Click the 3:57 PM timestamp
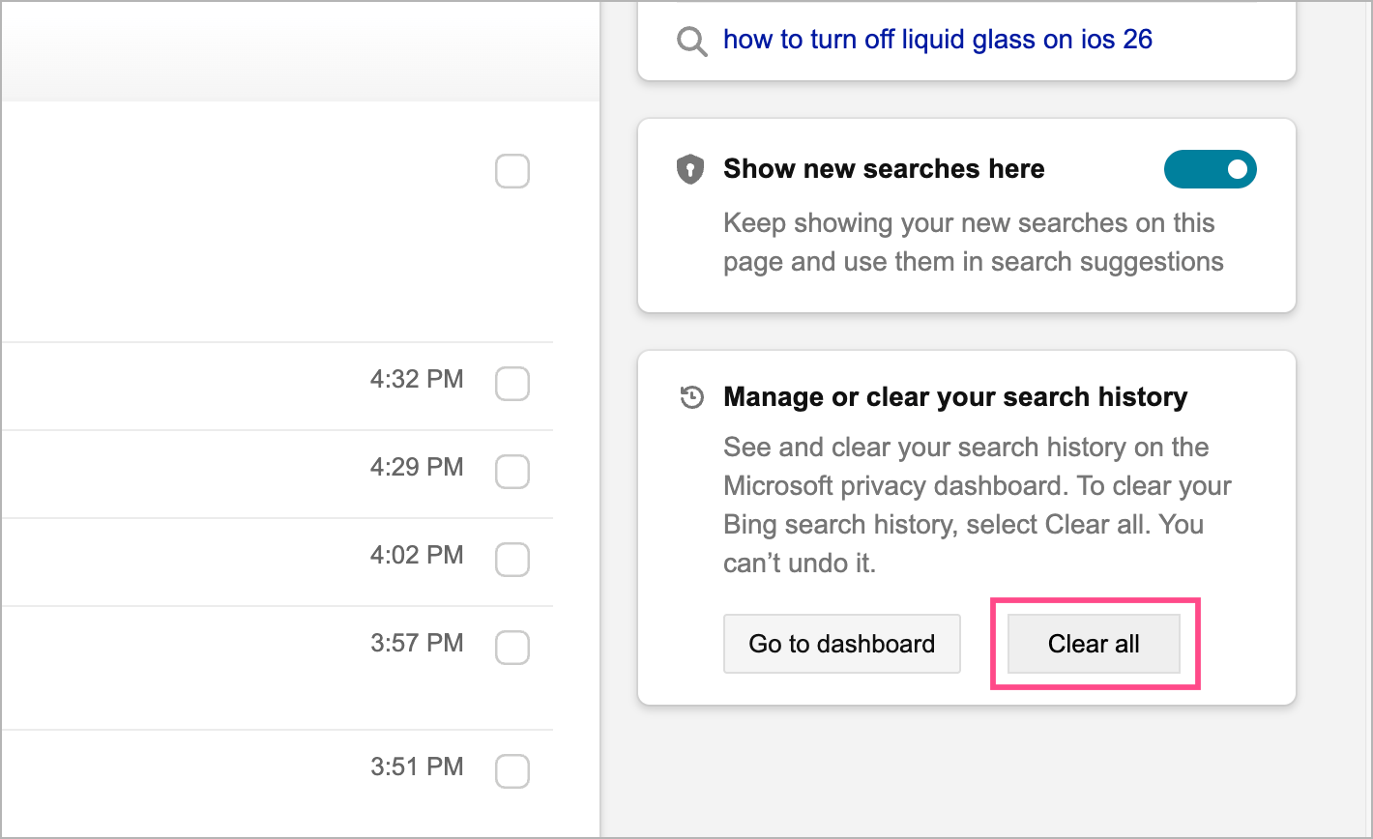 [x=417, y=643]
